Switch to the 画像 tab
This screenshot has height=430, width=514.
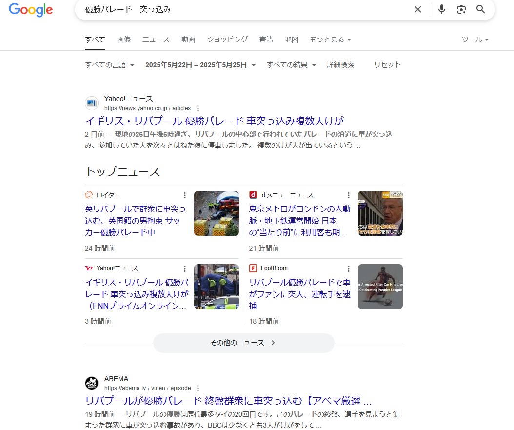click(124, 39)
